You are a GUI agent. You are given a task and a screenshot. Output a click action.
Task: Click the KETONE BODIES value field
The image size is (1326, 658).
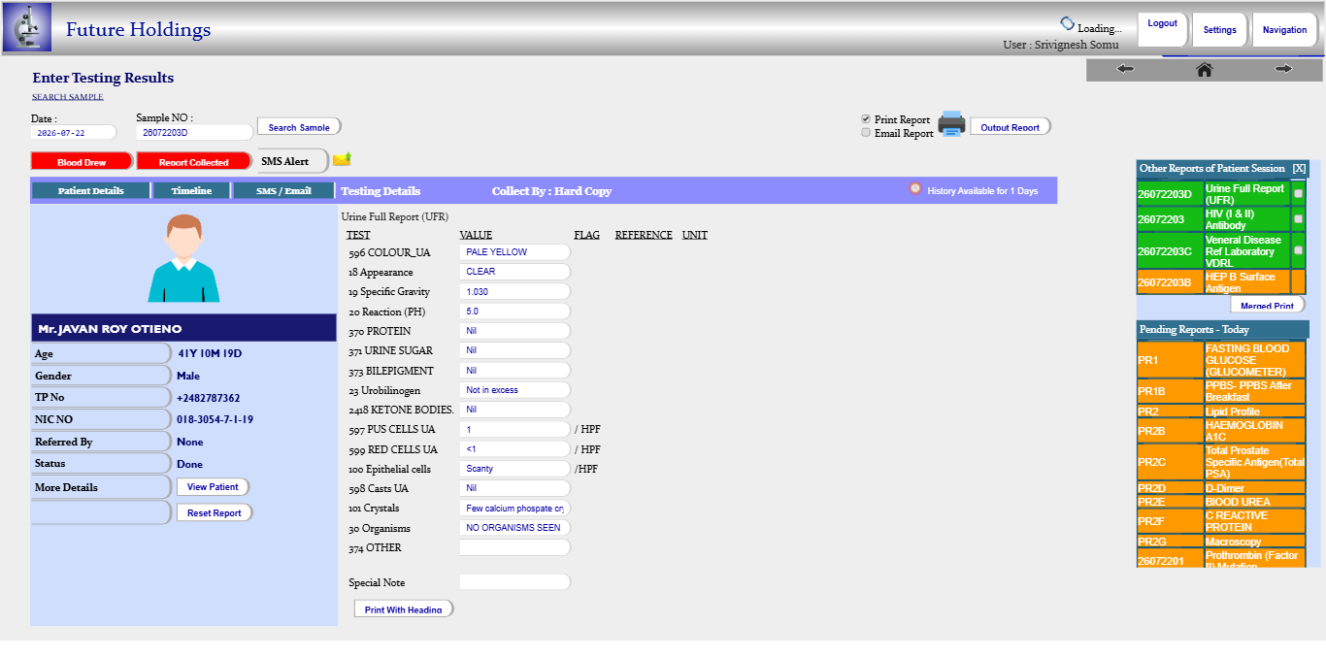pos(514,410)
